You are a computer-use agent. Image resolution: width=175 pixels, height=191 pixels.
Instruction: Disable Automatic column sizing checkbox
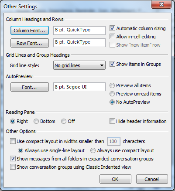tap(112, 28)
